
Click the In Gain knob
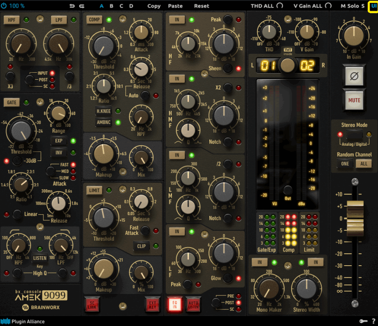pyautogui.click(x=353, y=36)
